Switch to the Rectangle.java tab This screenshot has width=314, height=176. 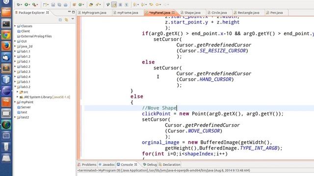(x=247, y=13)
